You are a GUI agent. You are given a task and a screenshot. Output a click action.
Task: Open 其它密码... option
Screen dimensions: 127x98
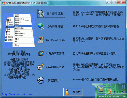pyautogui.click(x=55, y=80)
